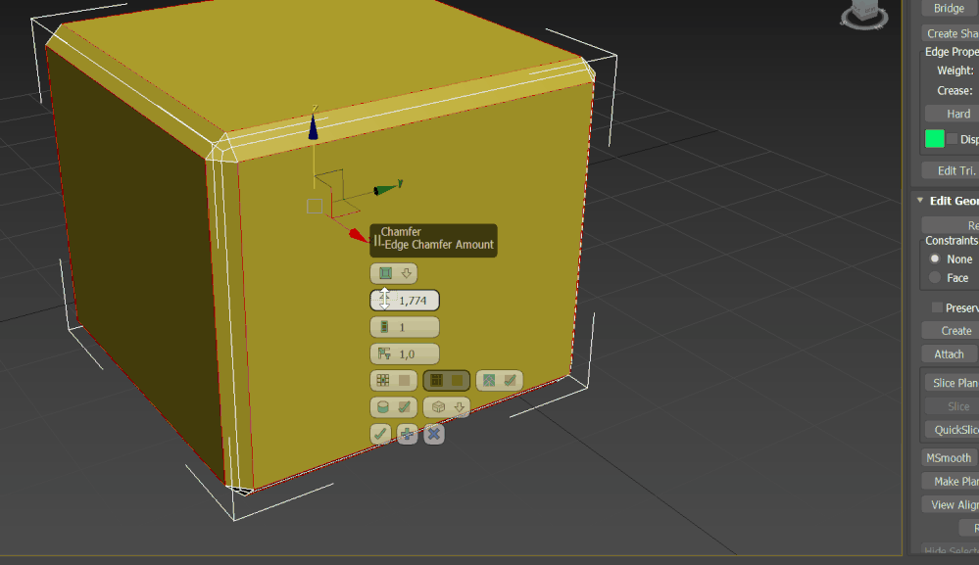The image size is (979, 565).
Task: Click the Bridge button
Action: pyautogui.click(x=949, y=8)
